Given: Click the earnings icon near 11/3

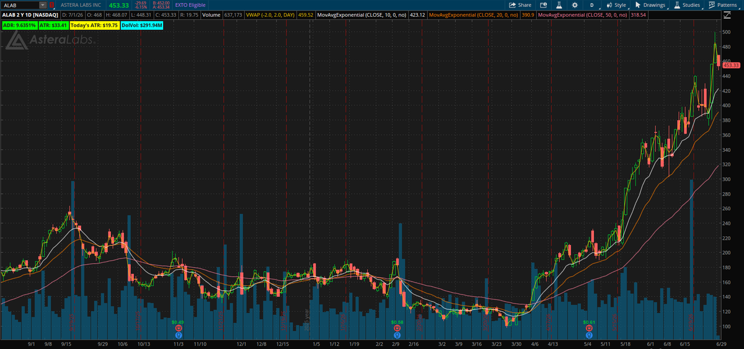Looking at the screenshot, I should [x=178, y=329].
